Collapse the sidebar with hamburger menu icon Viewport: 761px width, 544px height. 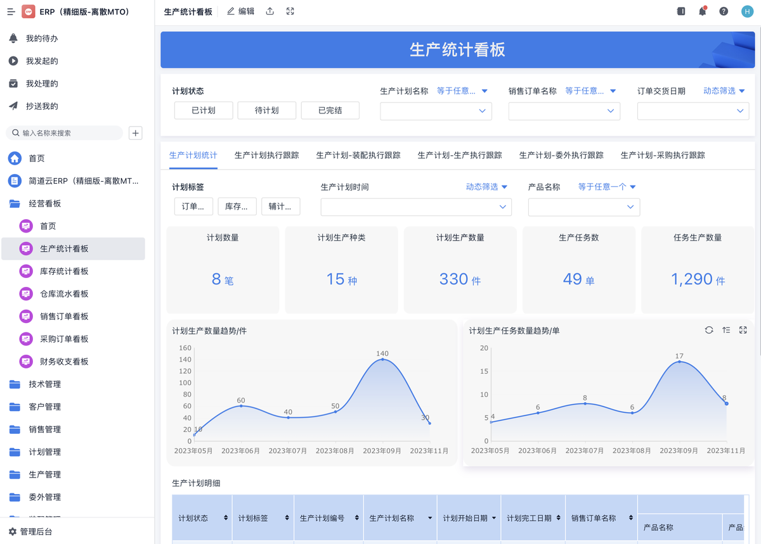[11, 11]
